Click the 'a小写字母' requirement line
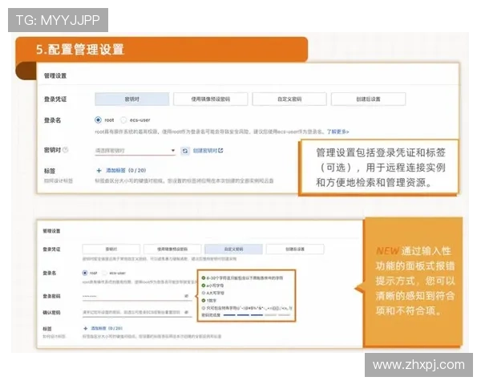 (212, 286)
